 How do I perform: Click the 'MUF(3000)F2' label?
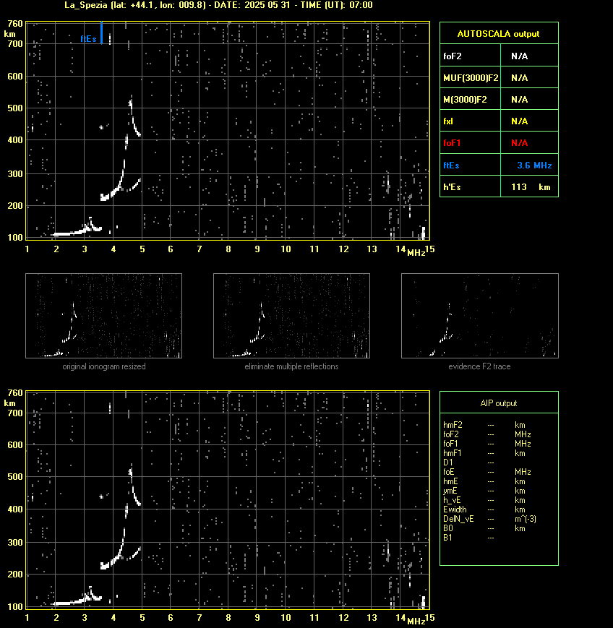[x=471, y=78]
